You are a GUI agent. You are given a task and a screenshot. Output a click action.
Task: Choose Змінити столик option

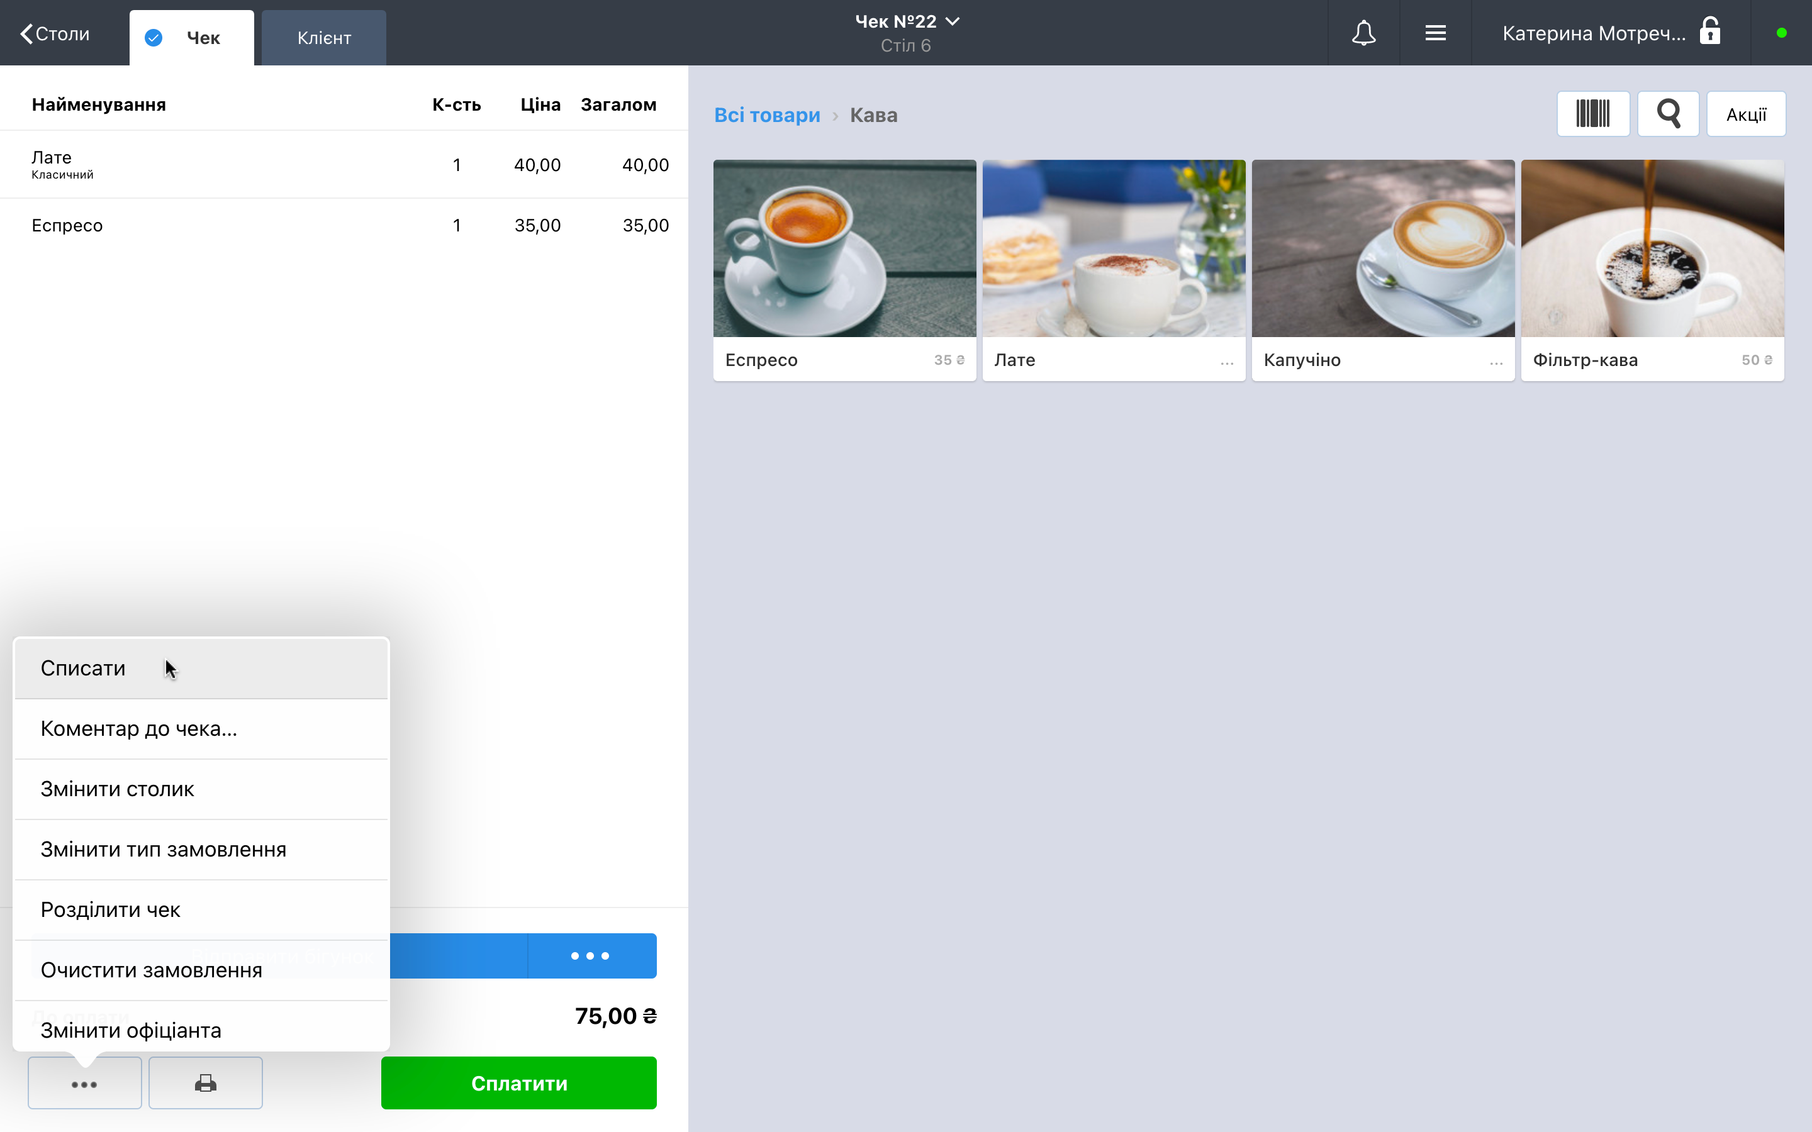201,789
